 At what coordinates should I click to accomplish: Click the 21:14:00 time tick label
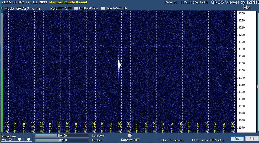click(180, 127)
